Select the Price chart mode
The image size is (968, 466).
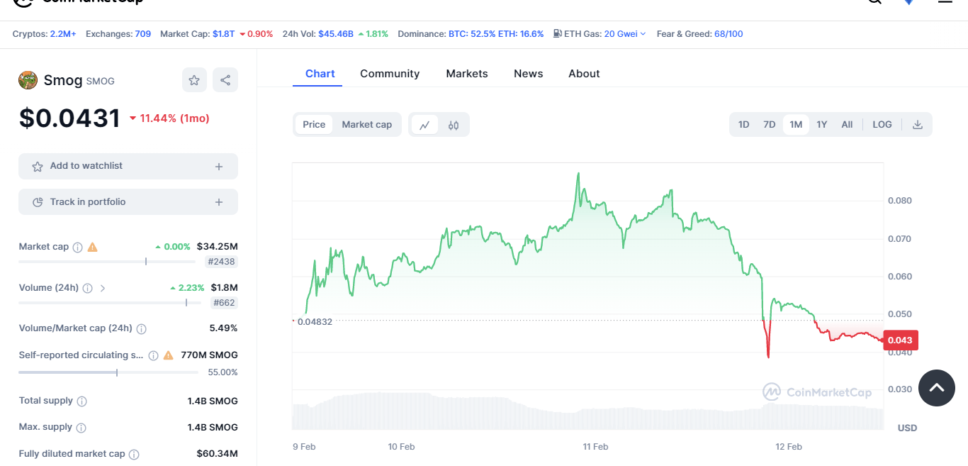point(314,125)
